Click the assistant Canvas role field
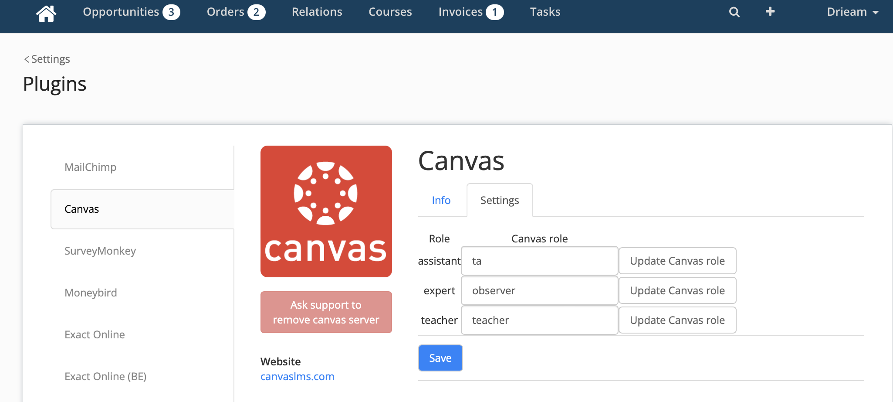This screenshot has width=893, height=402. click(x=540, y=261)
